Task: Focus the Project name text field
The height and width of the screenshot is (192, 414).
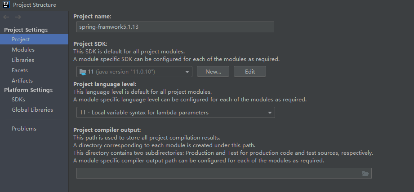Action: (x=175, y=27)
